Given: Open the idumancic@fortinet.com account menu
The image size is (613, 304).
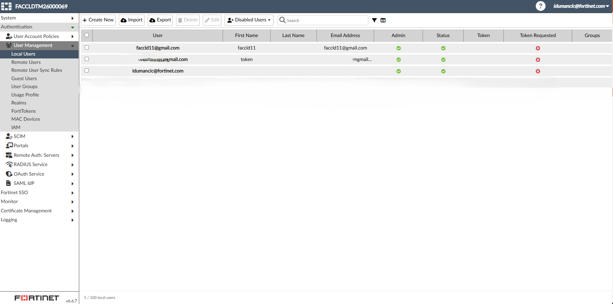Looking at the screenshot, I should click(581, 6).
